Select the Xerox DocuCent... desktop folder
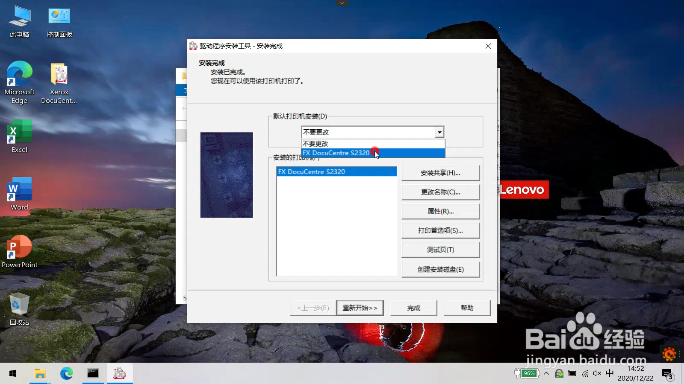Image resolution: width=684 pixels, height=384 pixels. point(59,83)
